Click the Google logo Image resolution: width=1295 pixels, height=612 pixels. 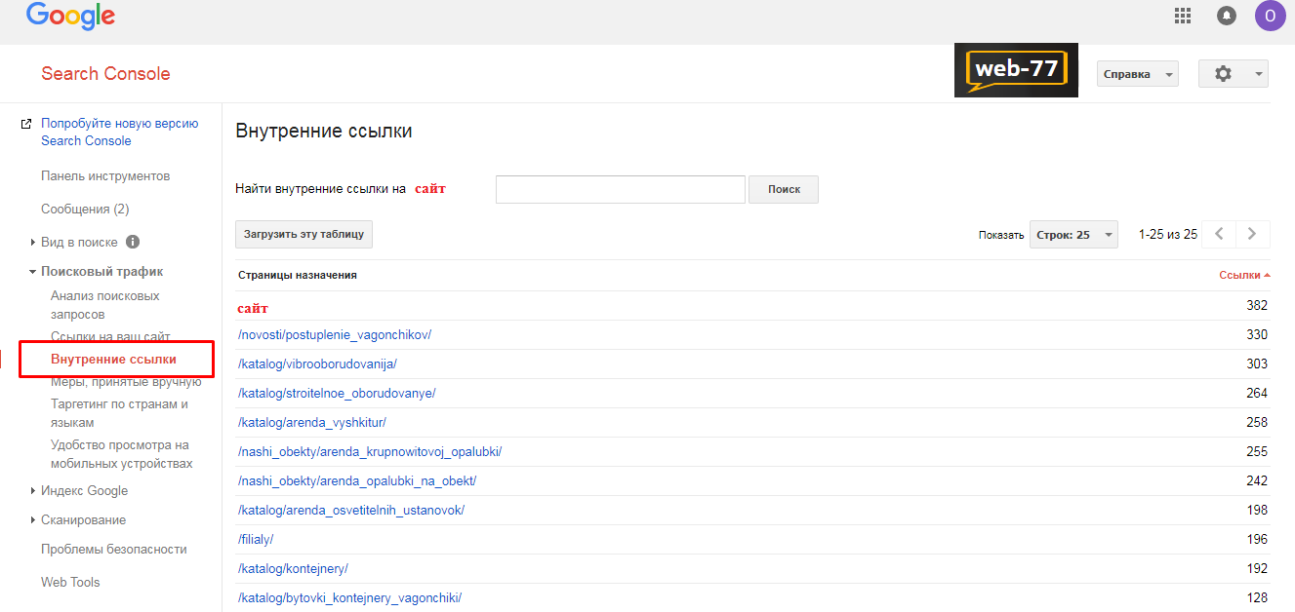pos(70,16)
